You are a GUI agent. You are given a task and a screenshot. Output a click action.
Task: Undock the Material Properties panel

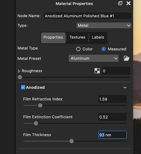pyautogui.click(x=120, y=3)
